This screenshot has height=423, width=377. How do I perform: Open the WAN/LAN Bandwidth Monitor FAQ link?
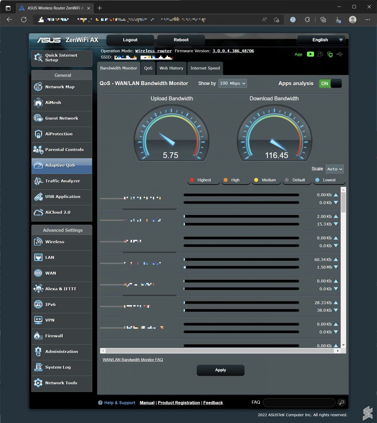pyautogui.click(x=133, y=360)
